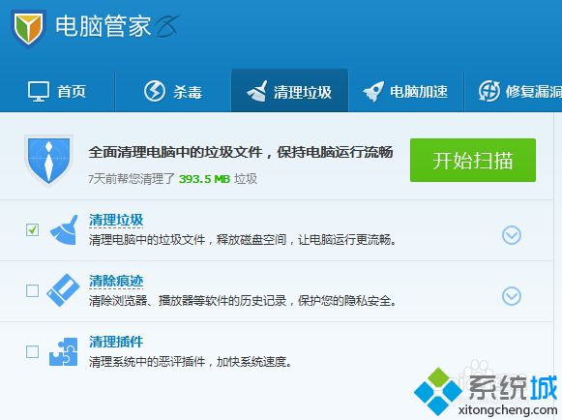562x420 pixels.
Task: Enable the 清理插件 checkbox
Action: tap(33, 351)
